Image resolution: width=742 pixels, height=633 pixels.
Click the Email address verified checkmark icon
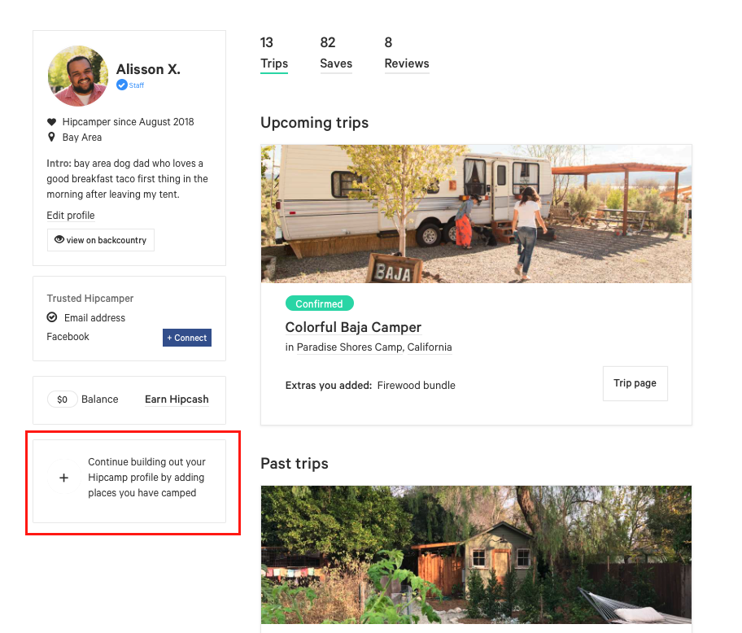[52, 317]
